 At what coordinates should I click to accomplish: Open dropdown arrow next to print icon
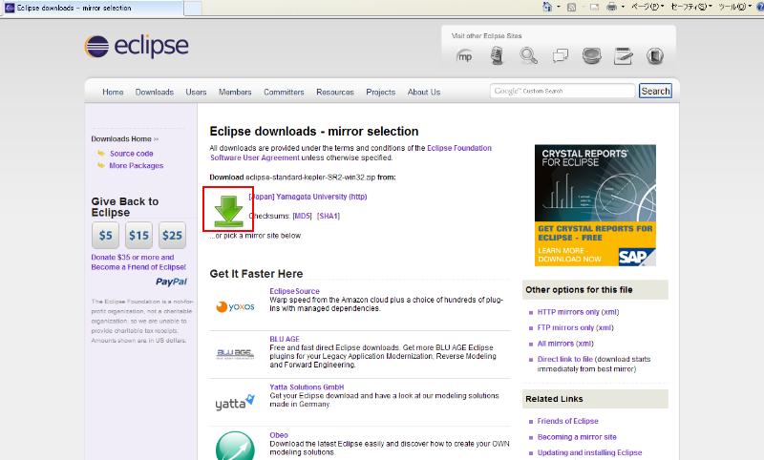(623, 7)
